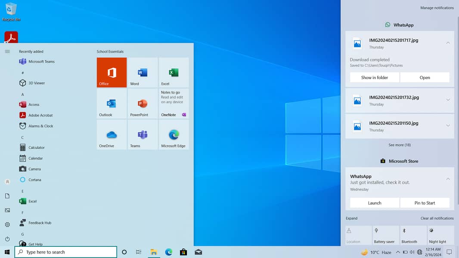459x258 pixels.
Task: Open Microsoft Store from the taskbar
Action: (x=183, y=252)
